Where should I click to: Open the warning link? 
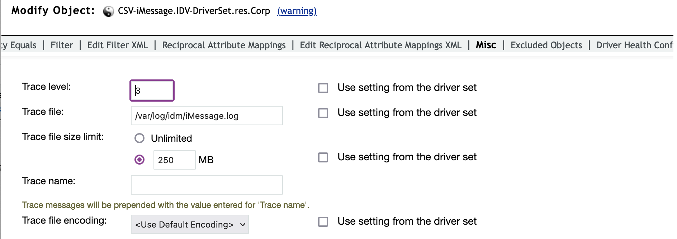297,11
